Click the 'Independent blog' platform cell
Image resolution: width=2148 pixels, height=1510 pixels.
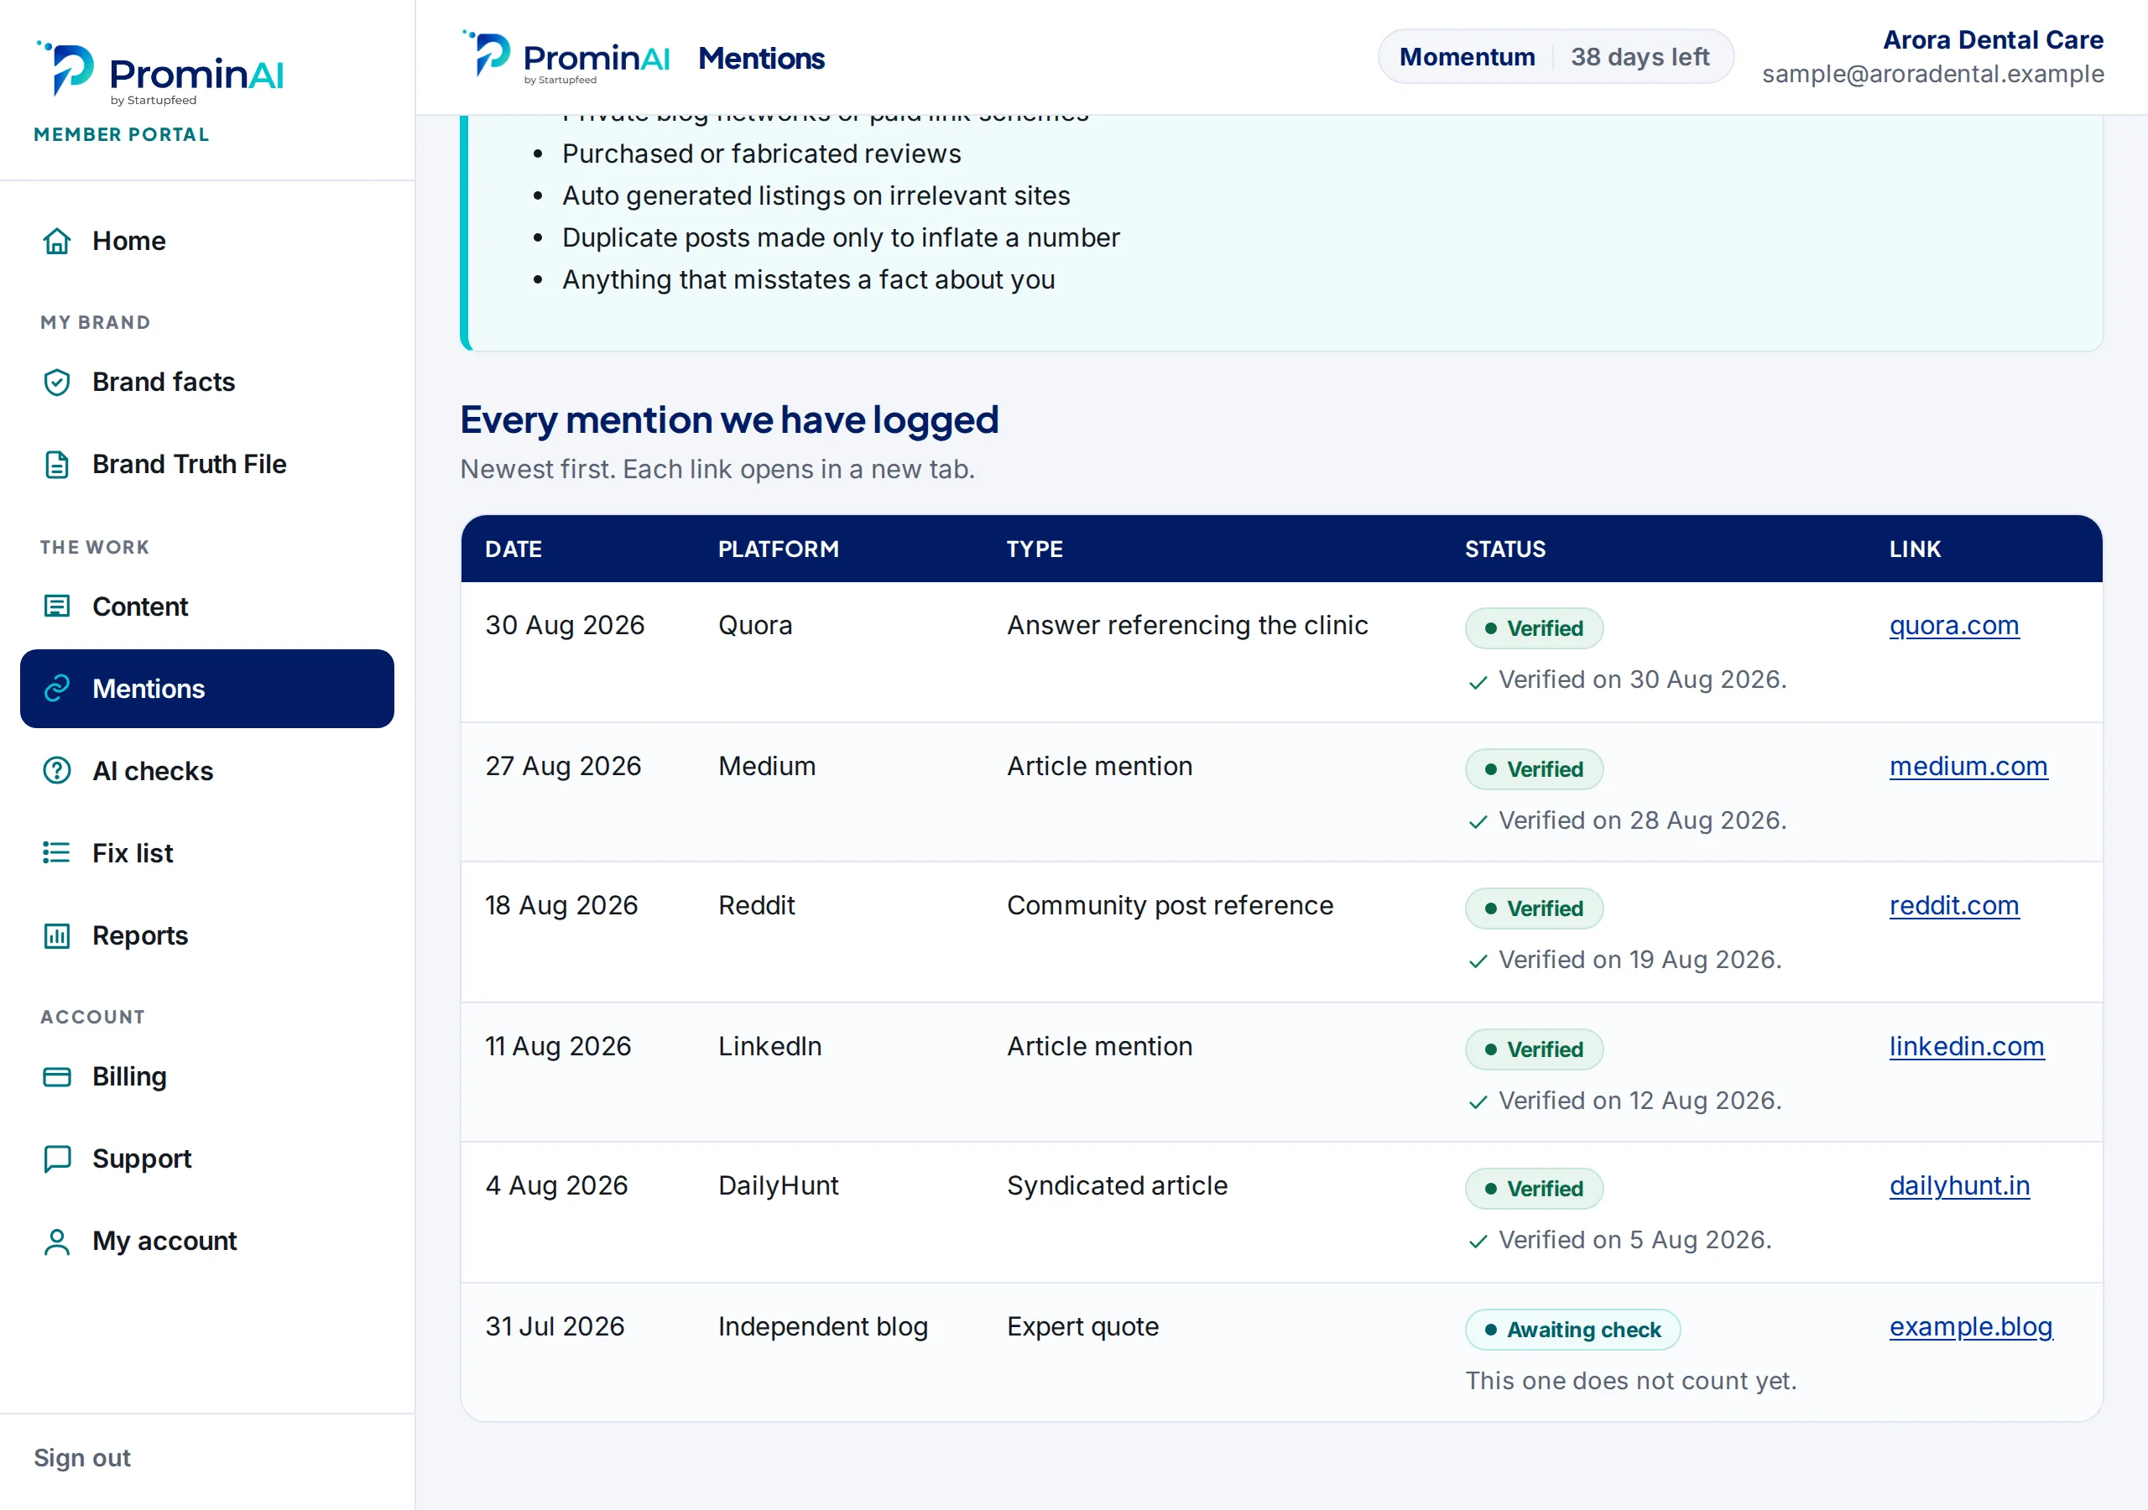822,1326
